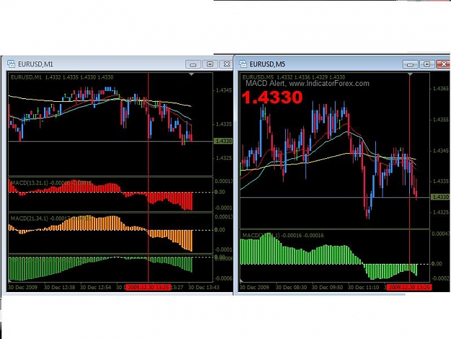Click the 30 Dec 13:43 time label in M1
The height and width of the screenshot is (339, 451).
tap(203, 287)
